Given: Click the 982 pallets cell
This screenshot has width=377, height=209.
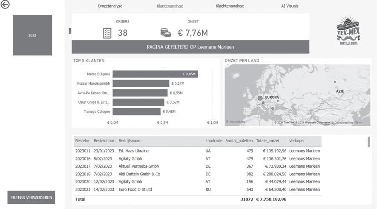Looking at the screenshot, I should (x=250, y=174).
